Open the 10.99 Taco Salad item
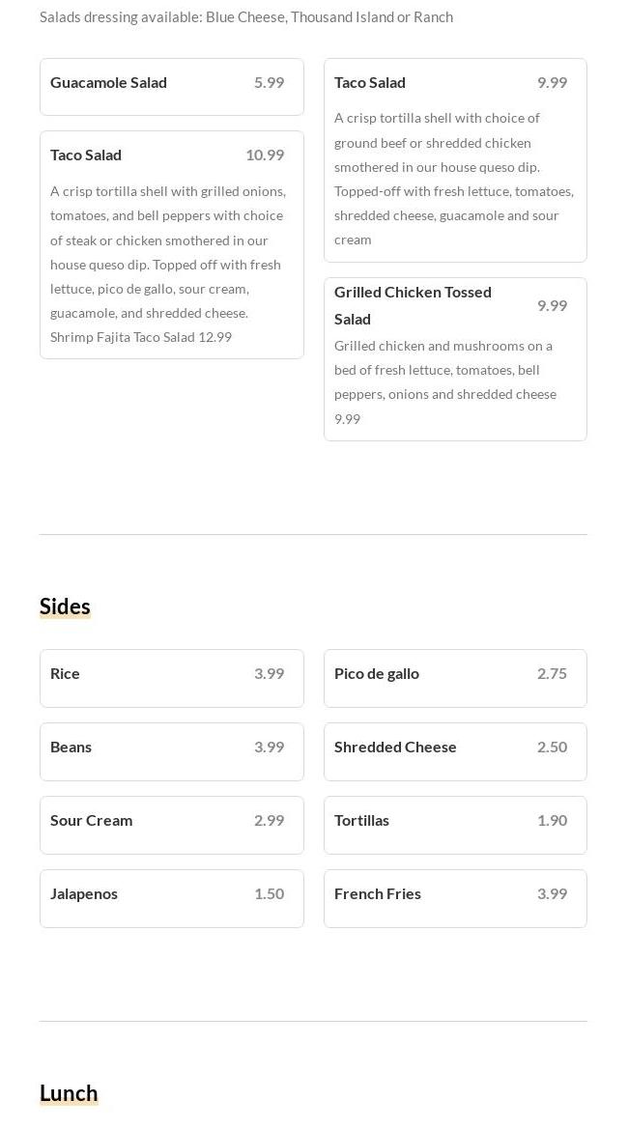 (87, 155)
